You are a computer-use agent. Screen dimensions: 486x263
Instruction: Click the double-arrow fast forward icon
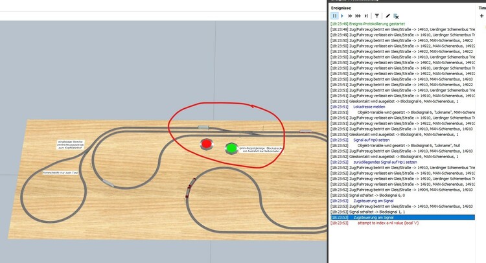(350, 16)
